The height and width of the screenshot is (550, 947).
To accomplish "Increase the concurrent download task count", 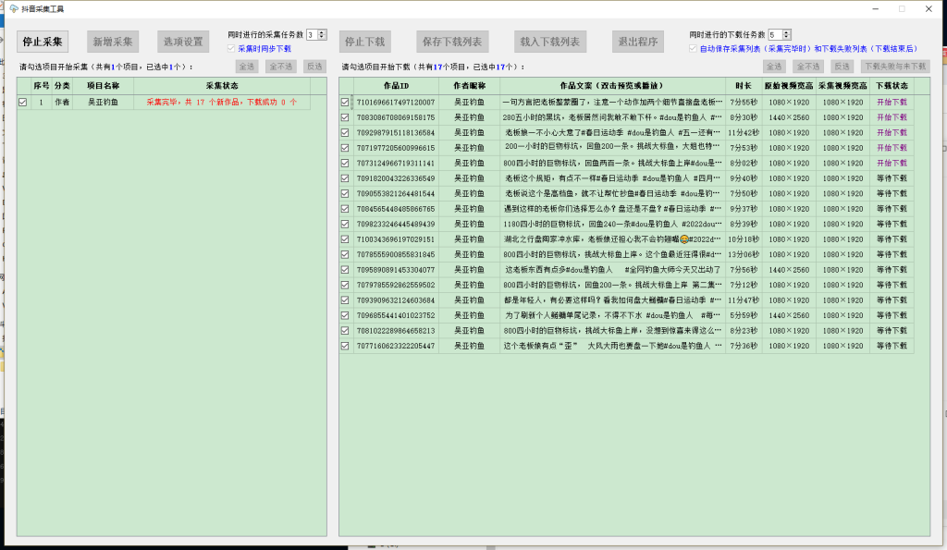I will coord(786,32).
